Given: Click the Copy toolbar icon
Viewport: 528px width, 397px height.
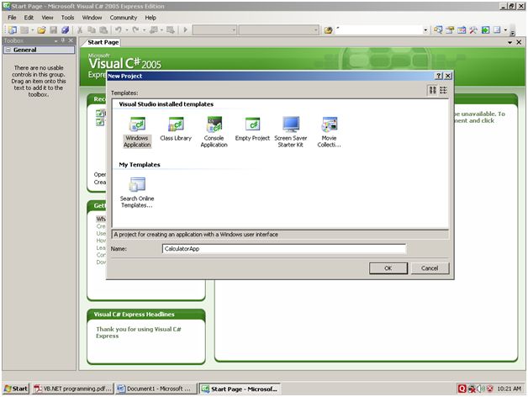Looking at the screenshot, I should tap(92, 30).
